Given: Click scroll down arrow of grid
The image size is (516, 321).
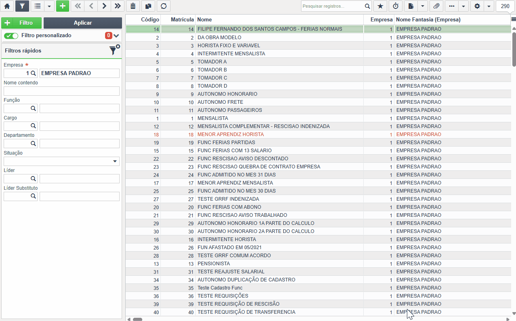Looking at the screenshot, I should 514,313.
